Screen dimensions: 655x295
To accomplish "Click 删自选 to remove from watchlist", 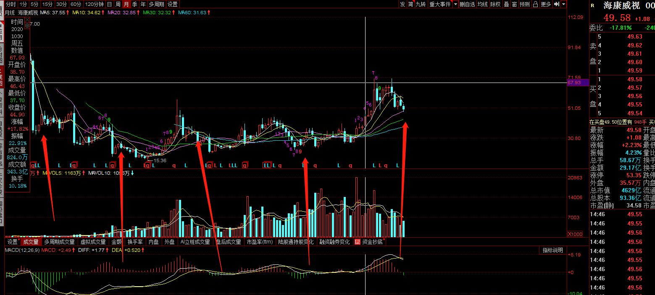I will [x=467, y=4].
